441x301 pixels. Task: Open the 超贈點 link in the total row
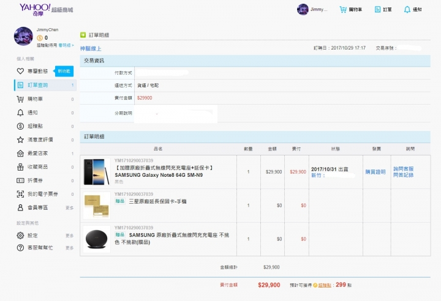(x=325, y=285)
